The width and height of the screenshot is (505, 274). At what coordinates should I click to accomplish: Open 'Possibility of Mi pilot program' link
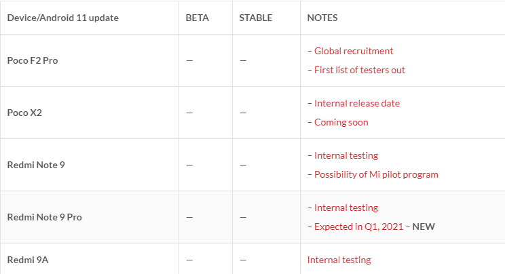pos(376,174)
